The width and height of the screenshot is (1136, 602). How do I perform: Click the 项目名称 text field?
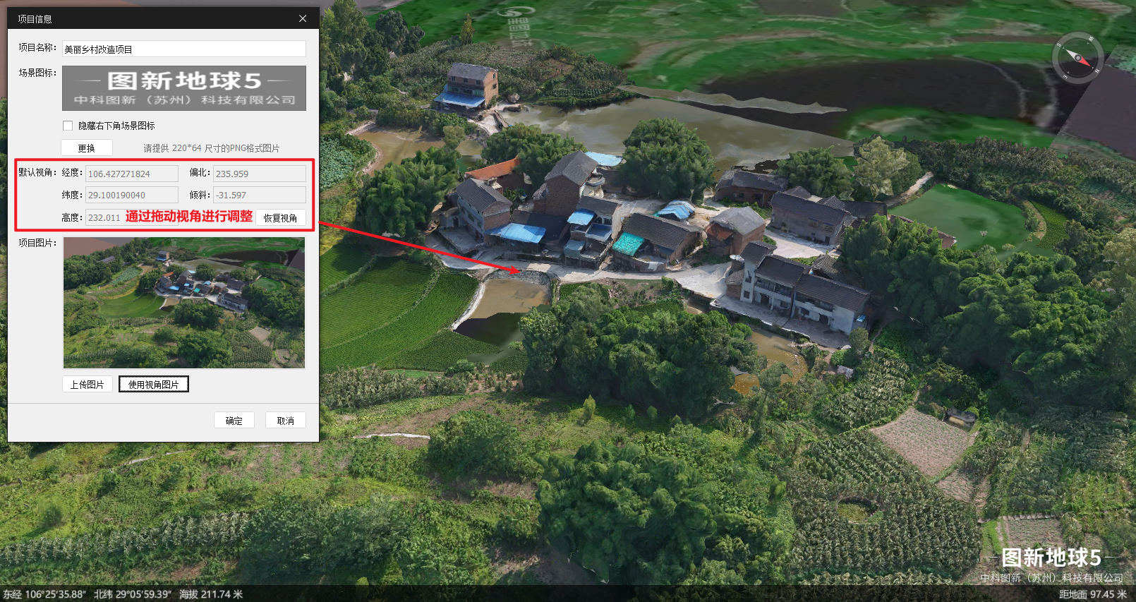click(x=183, y=49)
